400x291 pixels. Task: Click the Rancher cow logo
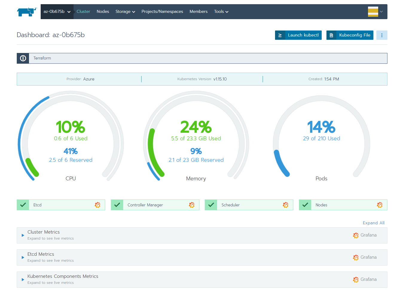coord(27,12)
